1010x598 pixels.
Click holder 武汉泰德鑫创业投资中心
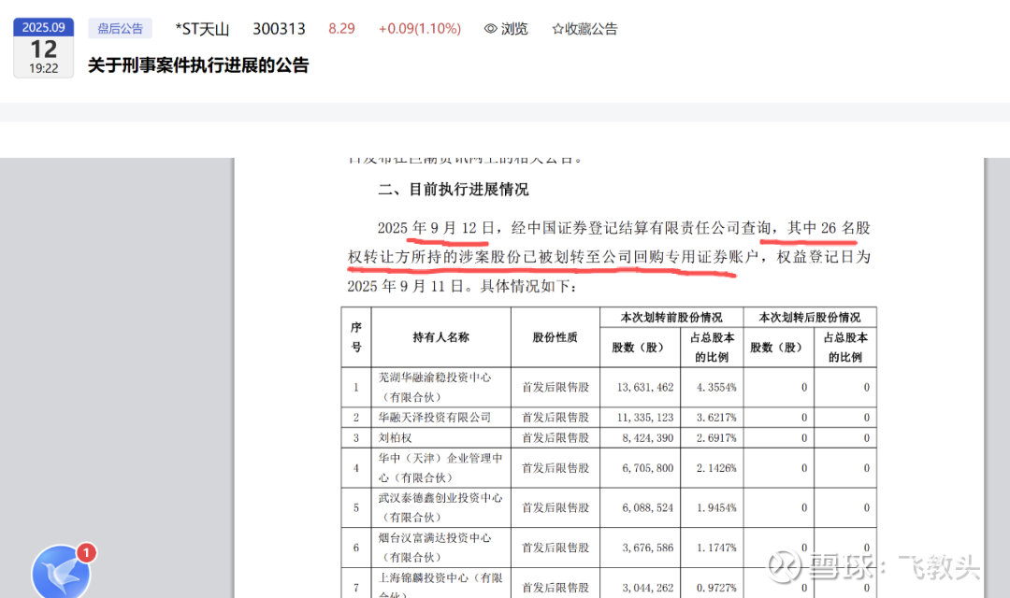(440, 507)
